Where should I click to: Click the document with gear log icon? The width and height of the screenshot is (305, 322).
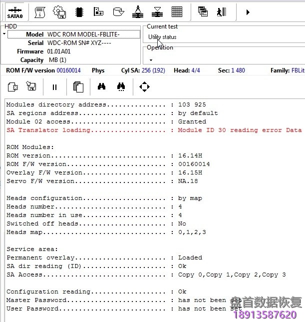tap(12, 87)
